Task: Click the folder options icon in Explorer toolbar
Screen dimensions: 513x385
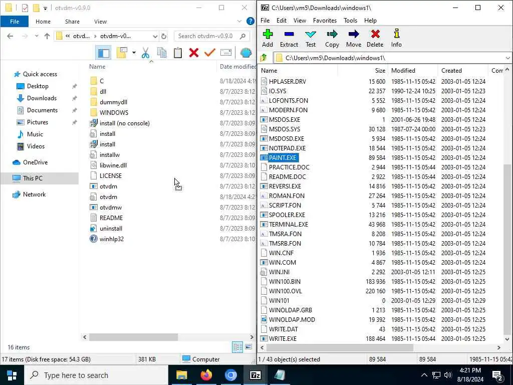Action: click(x=122, y=53)
